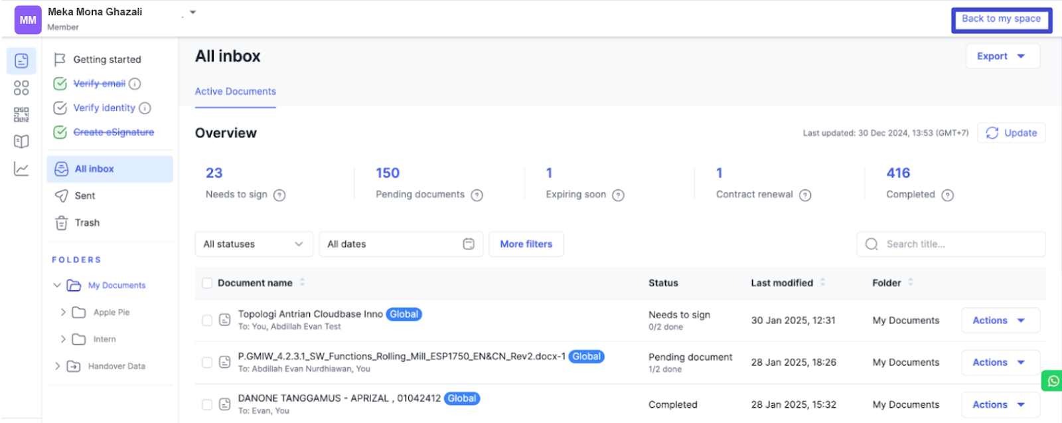The width and height of the screenshot is (1062, 423).
Task: Expand the Apple Pie folder
Action: [63, 312]
